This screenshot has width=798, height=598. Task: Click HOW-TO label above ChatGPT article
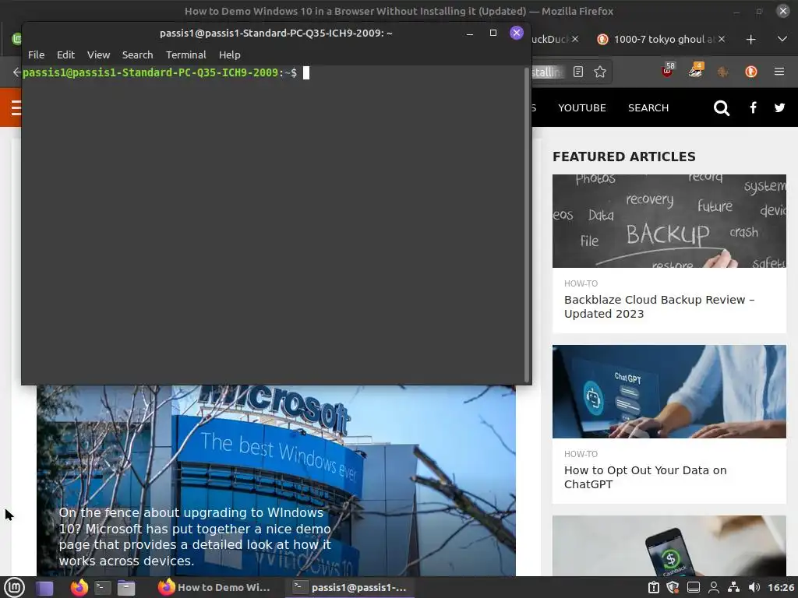coord(581,454)
